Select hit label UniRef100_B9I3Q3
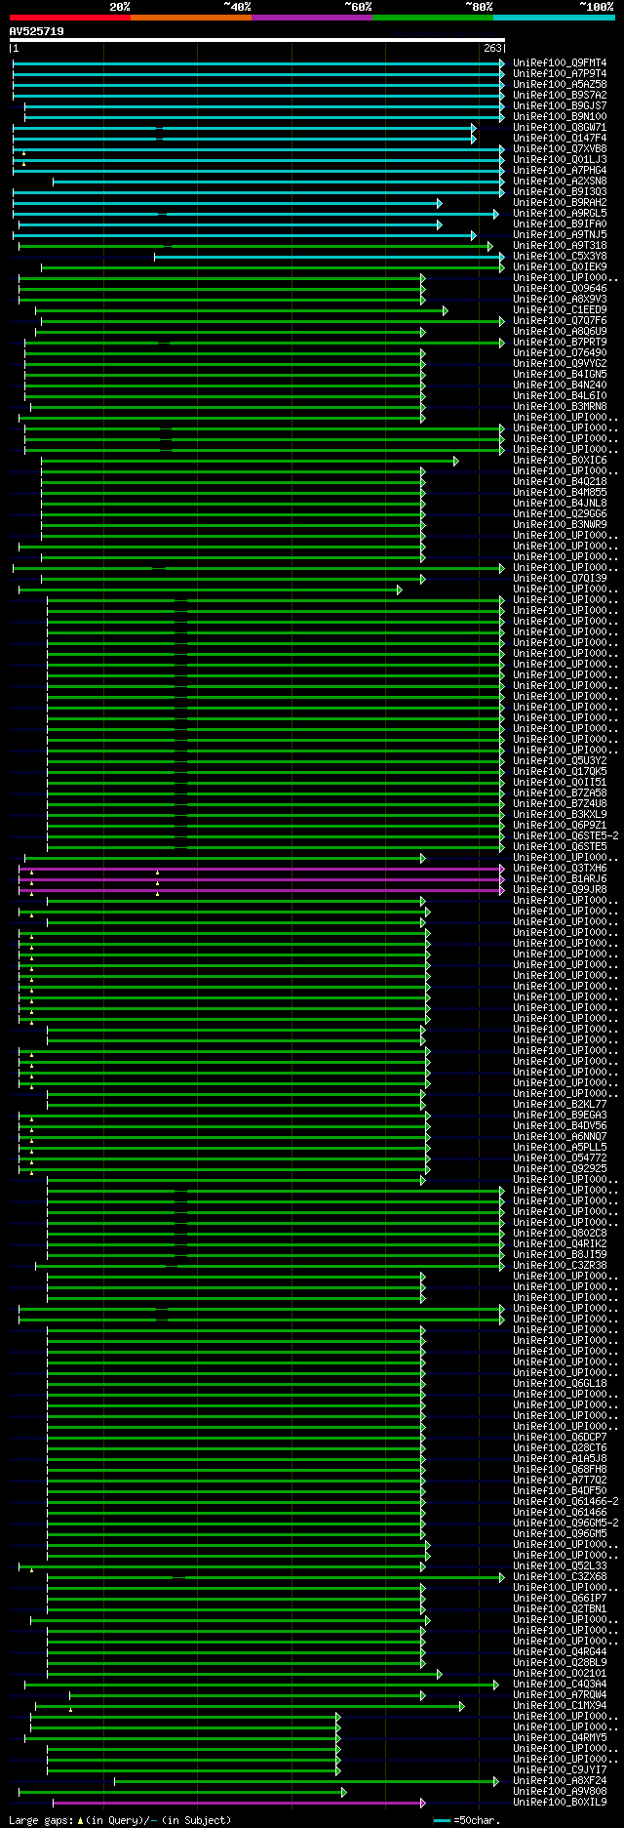Image resolution: width=624 pixels, height=1828 pixels. pos(560,192)
